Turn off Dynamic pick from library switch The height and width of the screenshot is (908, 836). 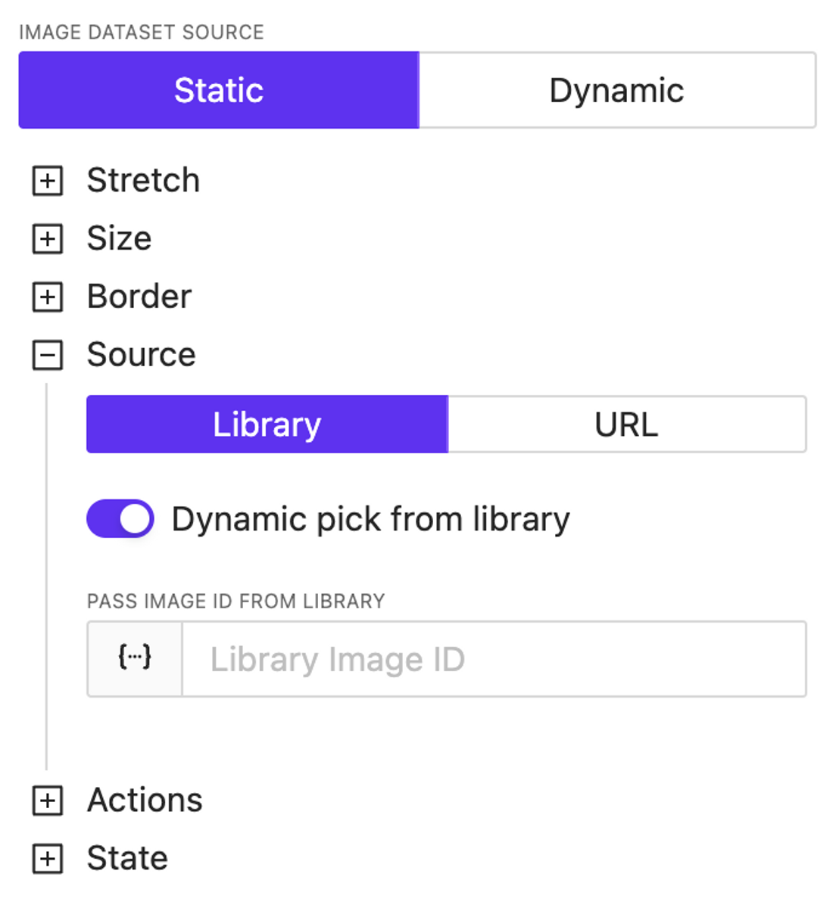coord(120,519)
